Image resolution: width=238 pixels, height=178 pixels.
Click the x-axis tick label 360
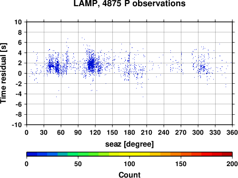(x=232, y=132)
